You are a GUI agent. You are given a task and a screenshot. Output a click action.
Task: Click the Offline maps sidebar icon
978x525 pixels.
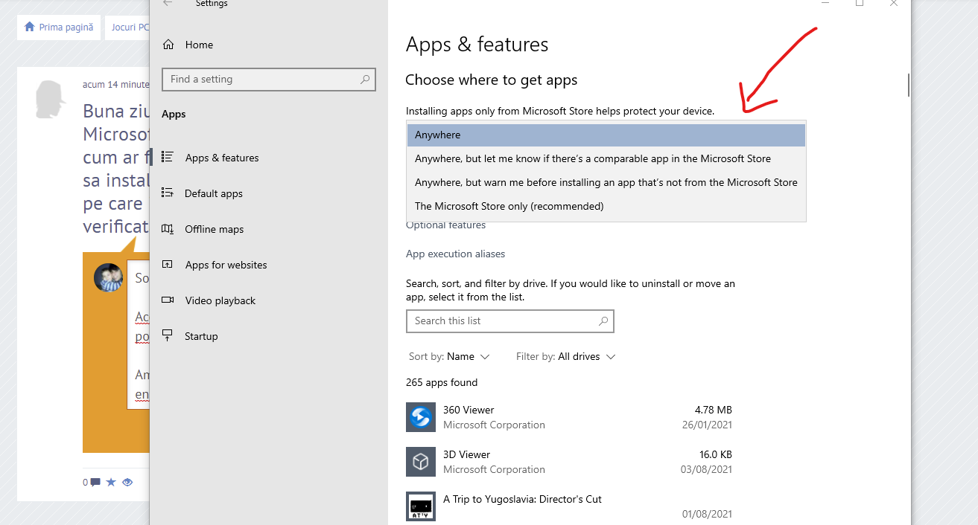point(168,229)
